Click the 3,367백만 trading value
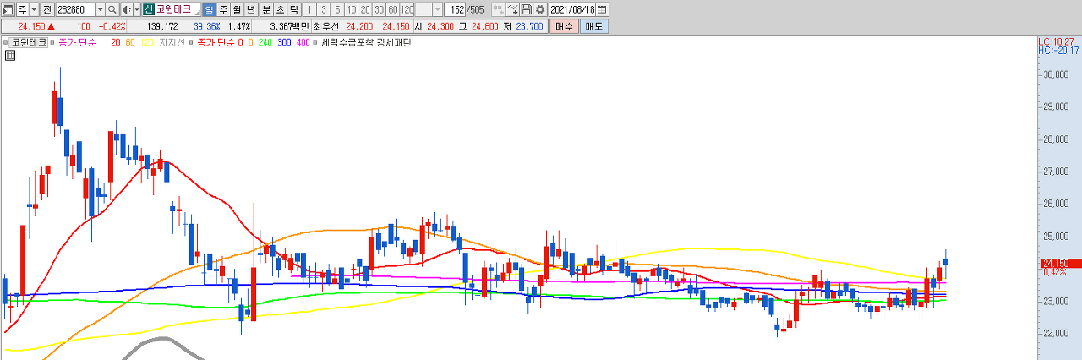1082x360 pixels. (x=289, y=26)
